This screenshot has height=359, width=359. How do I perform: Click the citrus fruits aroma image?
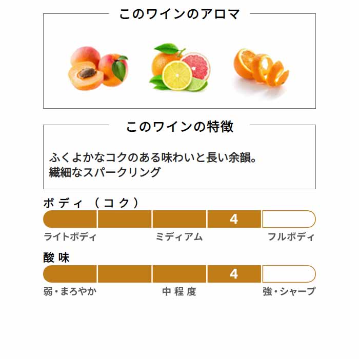[180, 67]
